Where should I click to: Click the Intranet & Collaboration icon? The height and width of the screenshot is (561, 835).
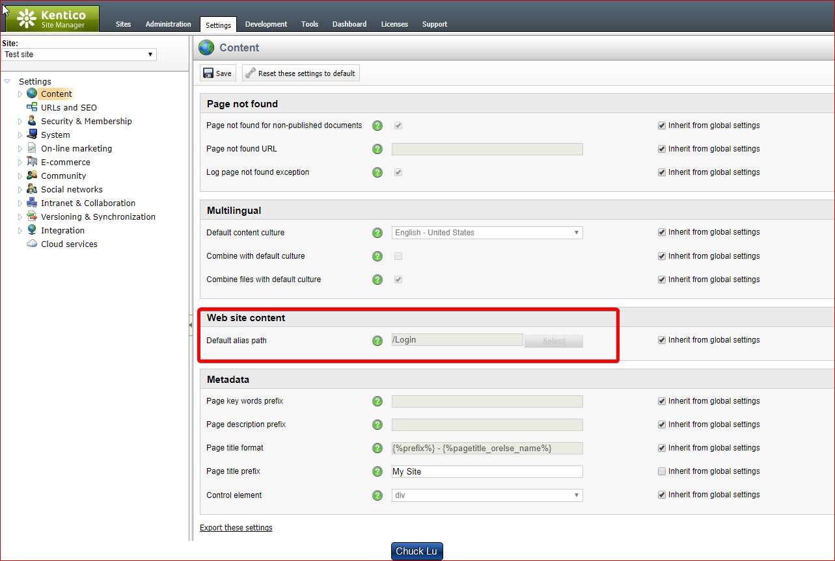coord(32,203)
